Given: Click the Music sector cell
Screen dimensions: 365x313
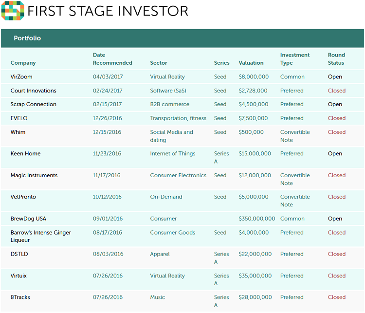Looking at the screenshot, I should point(157,297).
